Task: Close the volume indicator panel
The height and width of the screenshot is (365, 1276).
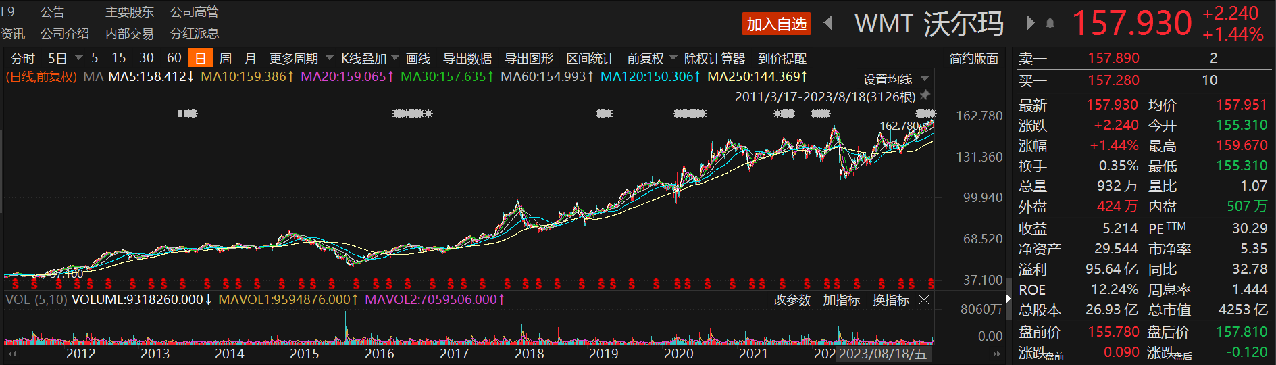Action: (924, 299)
